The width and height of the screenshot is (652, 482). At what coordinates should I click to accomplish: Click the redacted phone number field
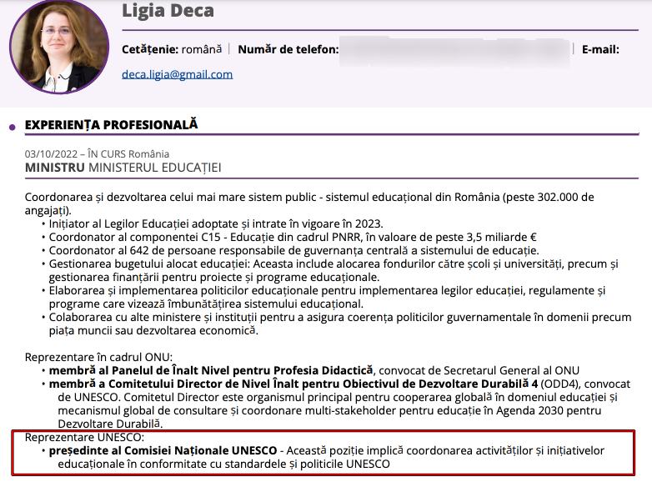coord(455,50)
